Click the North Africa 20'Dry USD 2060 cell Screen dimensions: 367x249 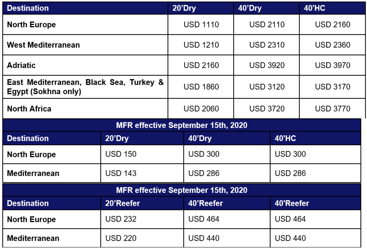point(201,109)
